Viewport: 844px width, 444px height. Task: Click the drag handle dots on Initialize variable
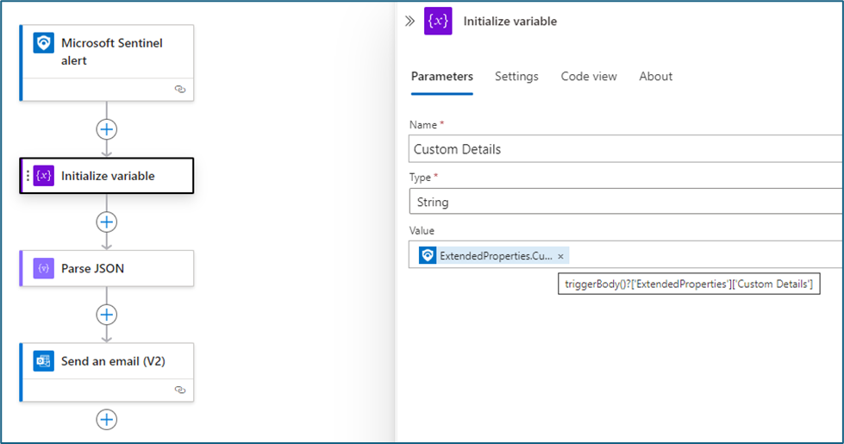click(x=28, y=176)
